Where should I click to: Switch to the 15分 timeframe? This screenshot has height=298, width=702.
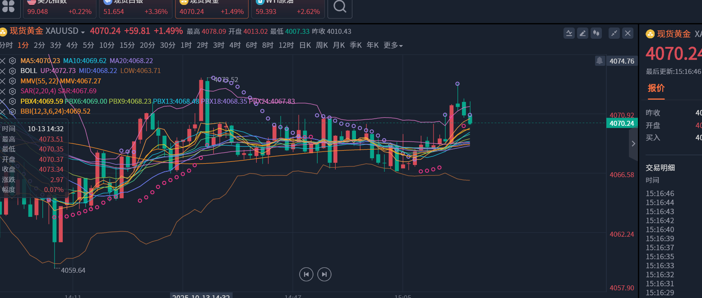[x=127, y=46]
